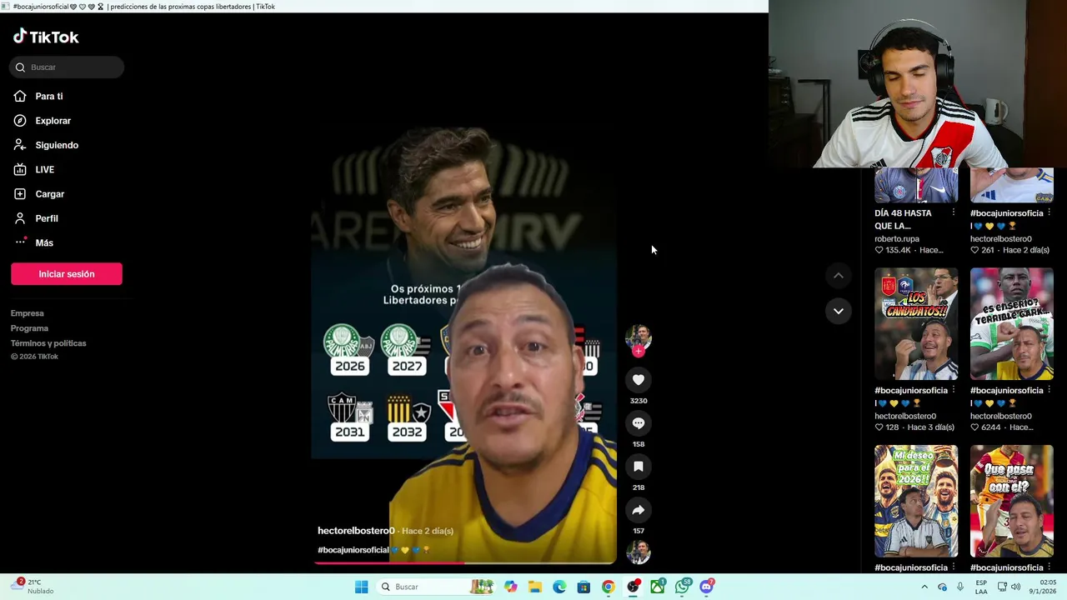Open the ES EN SERIO? video thumbnail
Viewport: 1067px width, 600px height.
click(x=1012, y=324)
